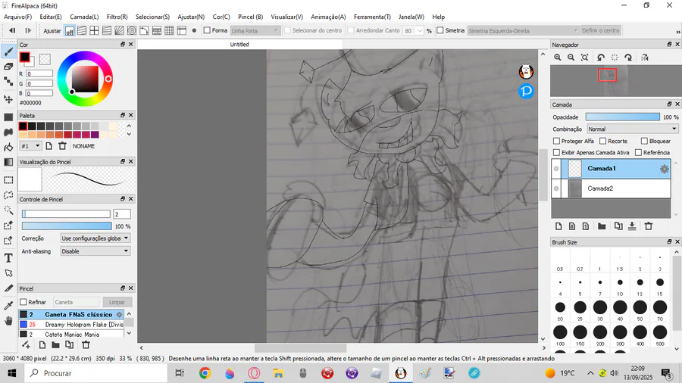This screenshot has width=682, height=383.
Task: Delete brush with trash icon in Pincel panel
Action: pyautogui.click(x=86, y=345)
